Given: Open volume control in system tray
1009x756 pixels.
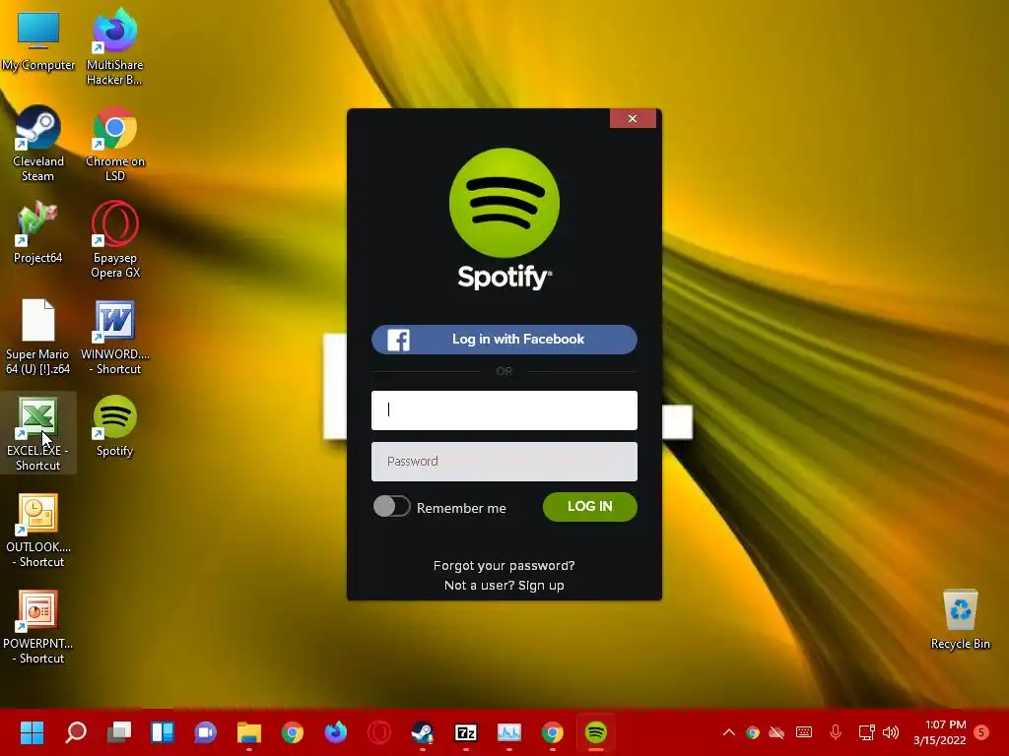Looking at the screenshot, I should point(891,732).
